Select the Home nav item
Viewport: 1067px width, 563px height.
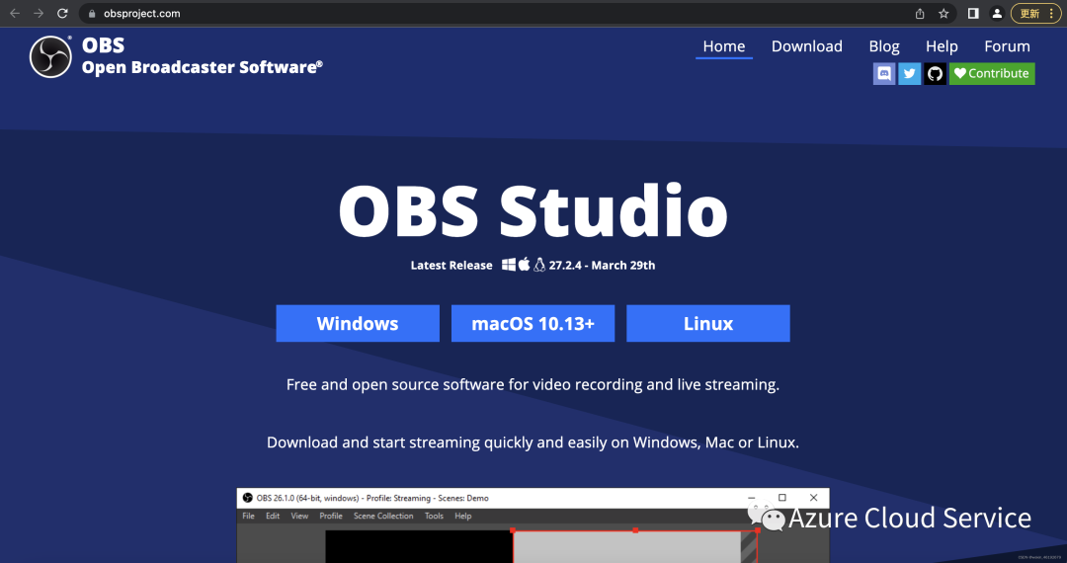click(x=724, y=46)
